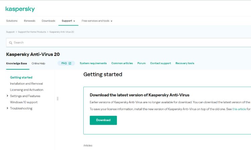Click the green Download button
The image size is (251, 150).
(x=103, y=120)
